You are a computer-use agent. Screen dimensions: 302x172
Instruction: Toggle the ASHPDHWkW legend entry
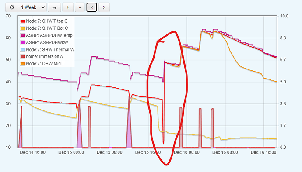(47, 42)
